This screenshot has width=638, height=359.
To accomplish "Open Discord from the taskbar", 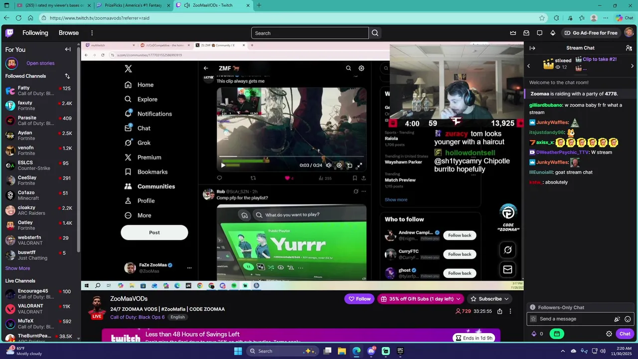I will click(x=371, y=351).
